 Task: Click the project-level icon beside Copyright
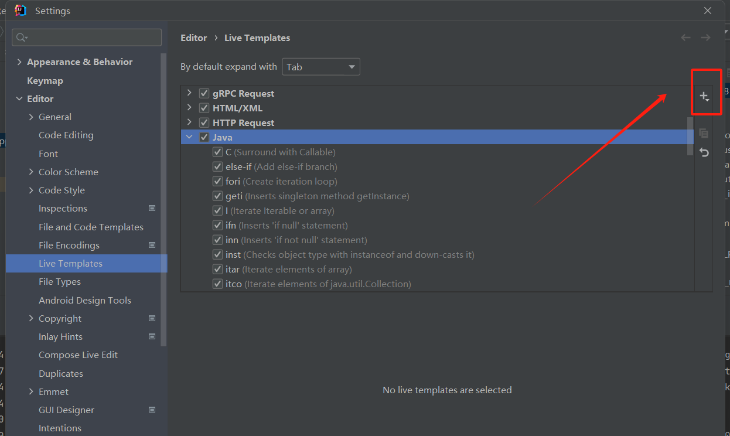[x=152, y=318]
